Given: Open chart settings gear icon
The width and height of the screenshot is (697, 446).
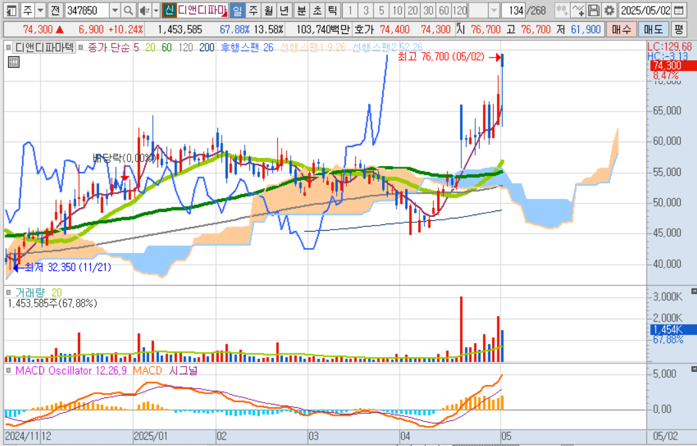Looking at the screenshot, I should (x=609, y=10).
